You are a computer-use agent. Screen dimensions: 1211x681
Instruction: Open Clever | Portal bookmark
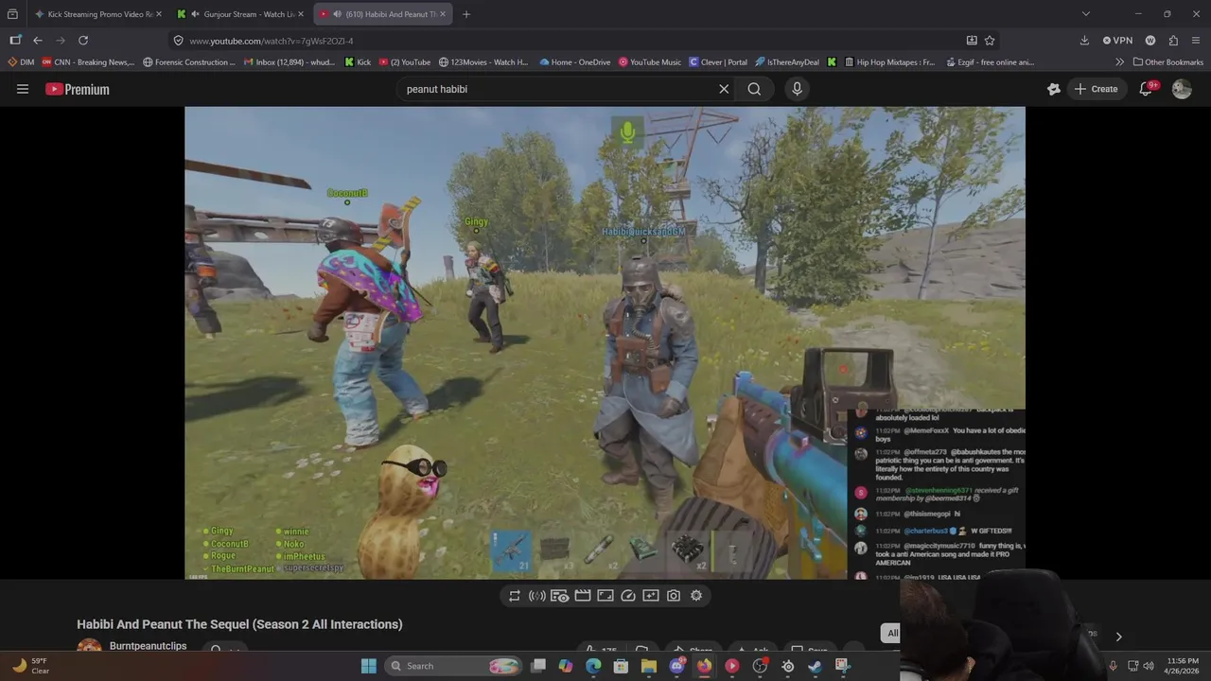click(718, 62)
